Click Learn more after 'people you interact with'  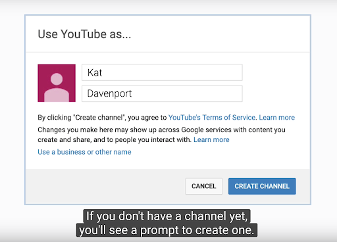[x=211, y=139]
